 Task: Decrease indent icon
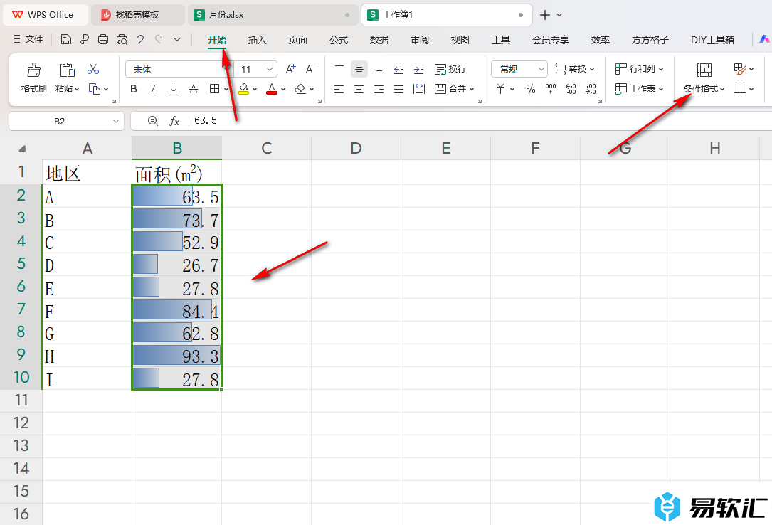click(x=398, y=70)
